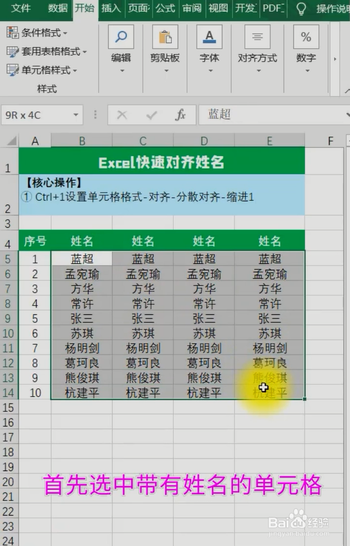The height and width of the screenshot is (546, 350).
Task: Open the Name Box dropdown arrow
Action: 75,115
